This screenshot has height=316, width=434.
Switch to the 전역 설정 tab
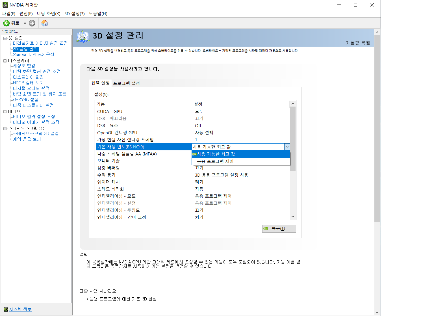[100, 83]
